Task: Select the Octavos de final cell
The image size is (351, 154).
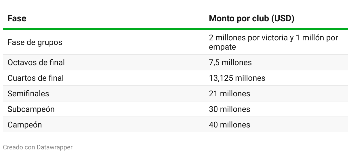Action: [x=36, y=62]
